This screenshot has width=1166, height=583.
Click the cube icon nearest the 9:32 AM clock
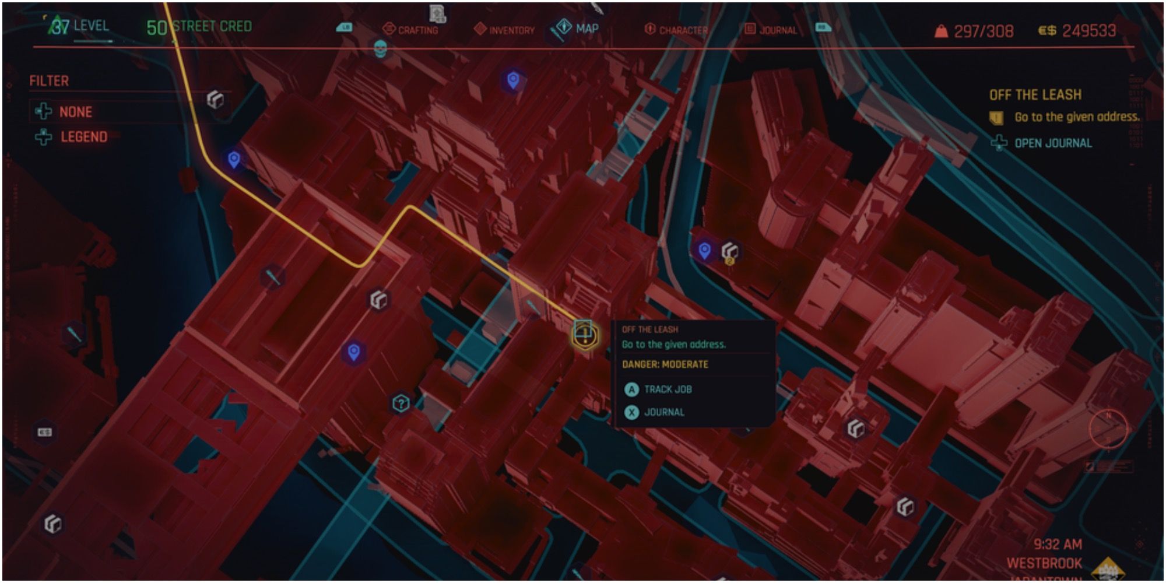(x=905, y=507)
